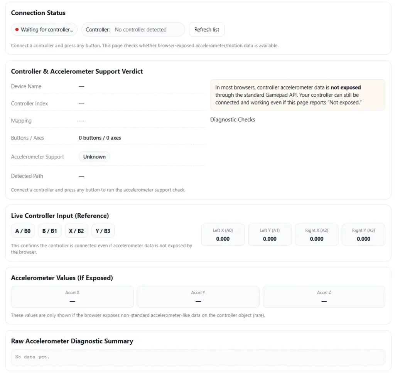
Task: Click the Right X (A2) axis box
Action: point(316,235)
